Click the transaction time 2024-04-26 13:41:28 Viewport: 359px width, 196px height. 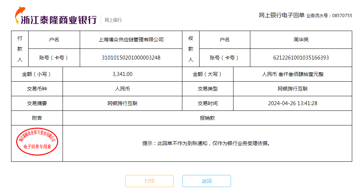(292, 103)
